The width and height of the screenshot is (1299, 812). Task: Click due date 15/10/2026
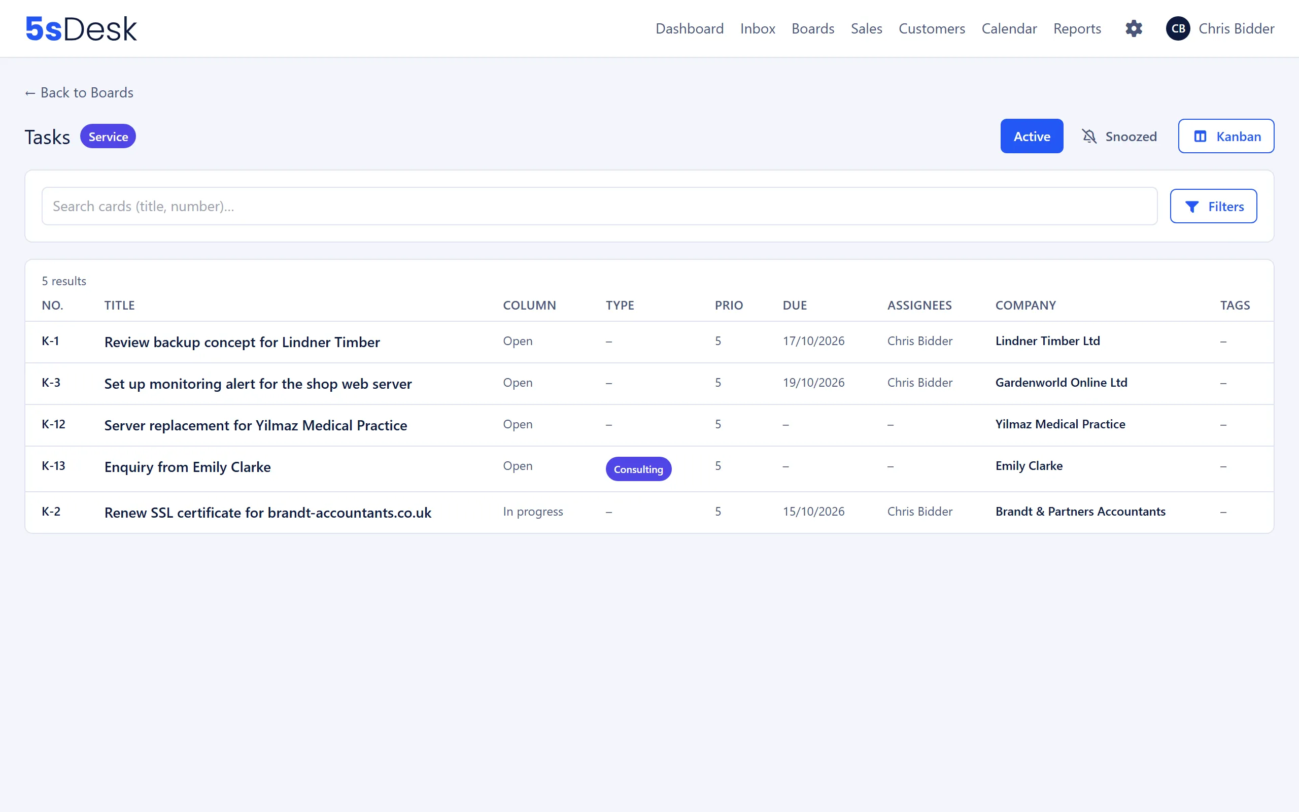(x=813, y=511)
